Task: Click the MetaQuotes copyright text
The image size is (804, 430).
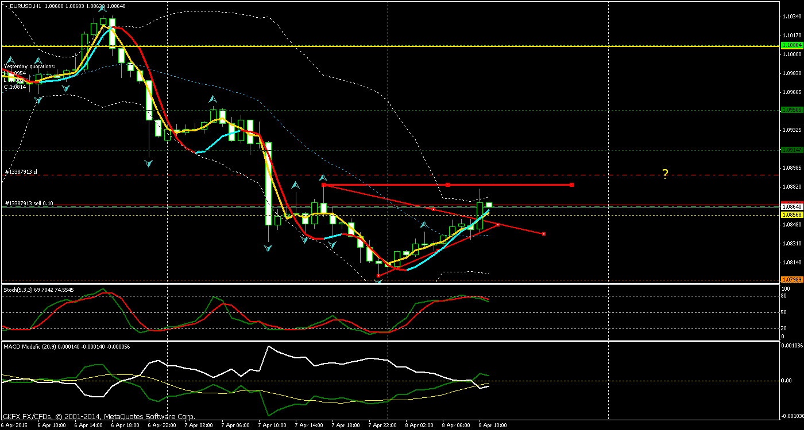Action: click(98, 416)
